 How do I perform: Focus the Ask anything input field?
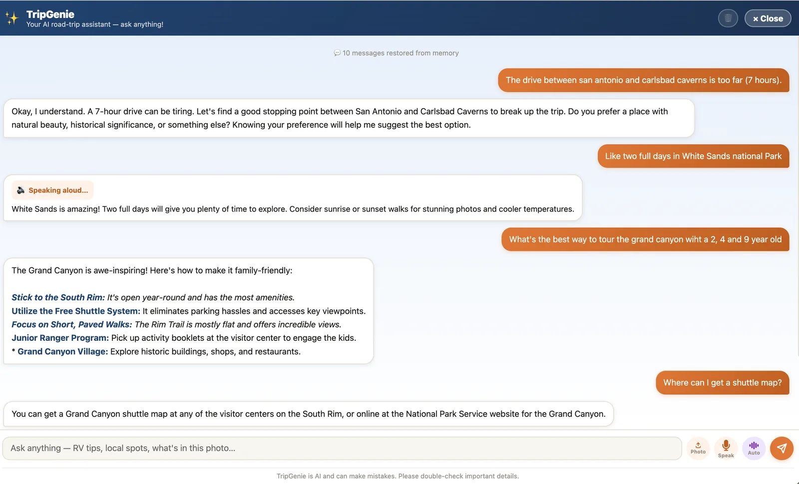click(342, 448)
